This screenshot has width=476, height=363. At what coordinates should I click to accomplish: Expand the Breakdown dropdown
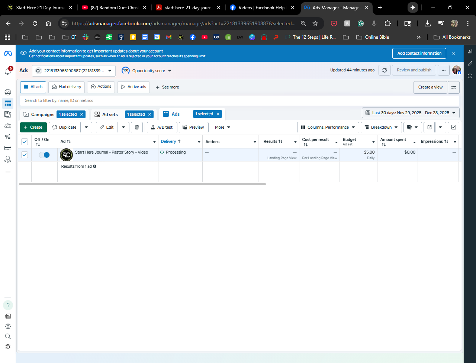[x=381, y=127]
